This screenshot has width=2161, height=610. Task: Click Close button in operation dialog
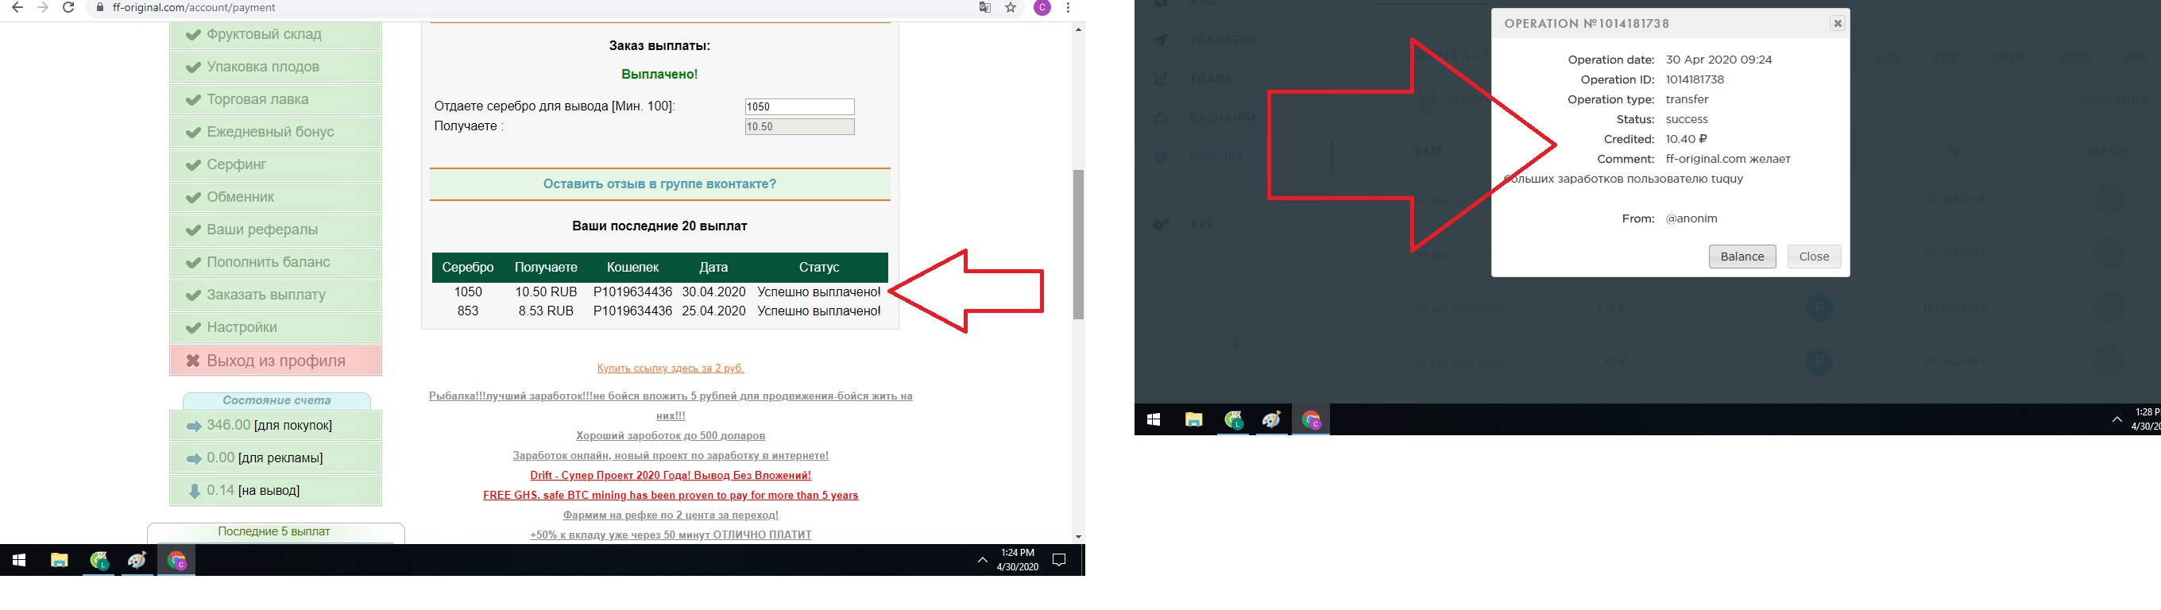point(1814,257)
